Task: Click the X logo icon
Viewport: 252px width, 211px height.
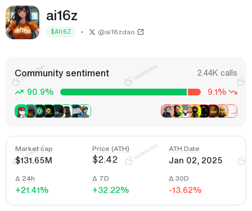Action: pyautogui.click(x=92, y=32)
